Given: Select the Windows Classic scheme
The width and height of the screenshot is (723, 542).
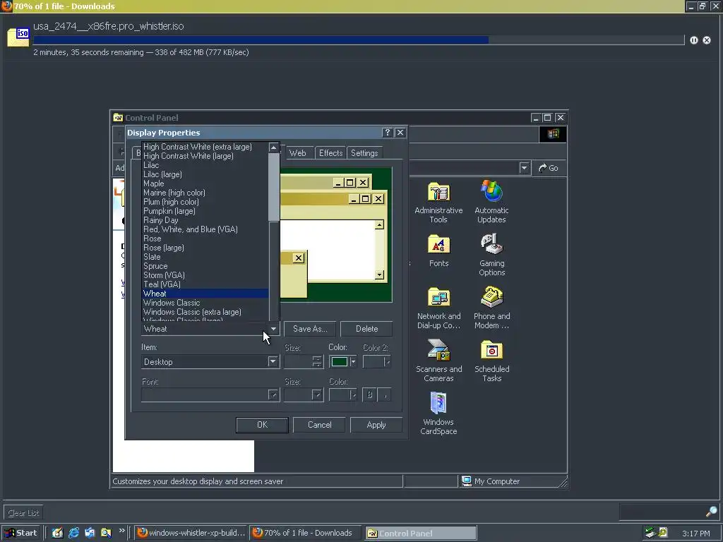Looking at the screenshot, I should tap(205, 303).
